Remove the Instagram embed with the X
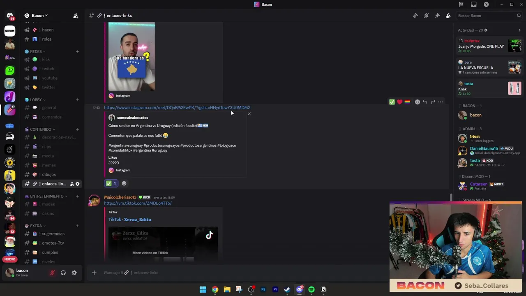Image resolution: width=526 pixels, height=296 pixels. click(x=249, y=114)
